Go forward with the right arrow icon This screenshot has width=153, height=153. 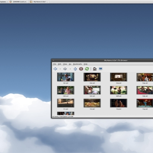click(x=65, y=69)
